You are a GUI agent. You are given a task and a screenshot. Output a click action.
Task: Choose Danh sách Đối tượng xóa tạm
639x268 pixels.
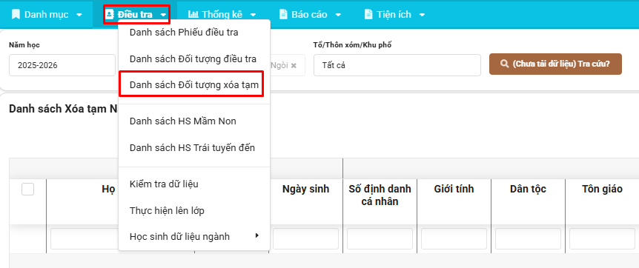click(194, 84)
